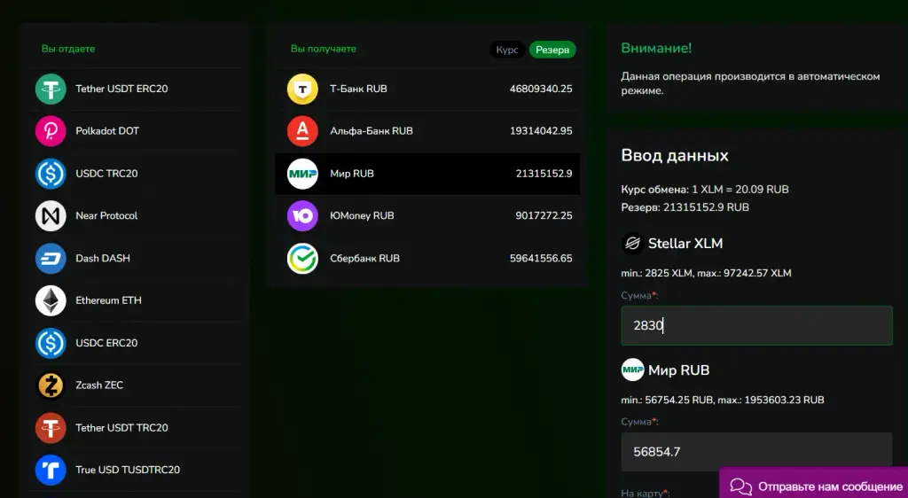The image size is (908, 498).
Task: Select Tether USDT ERC20 label in give list
Action: coord(121,89)
